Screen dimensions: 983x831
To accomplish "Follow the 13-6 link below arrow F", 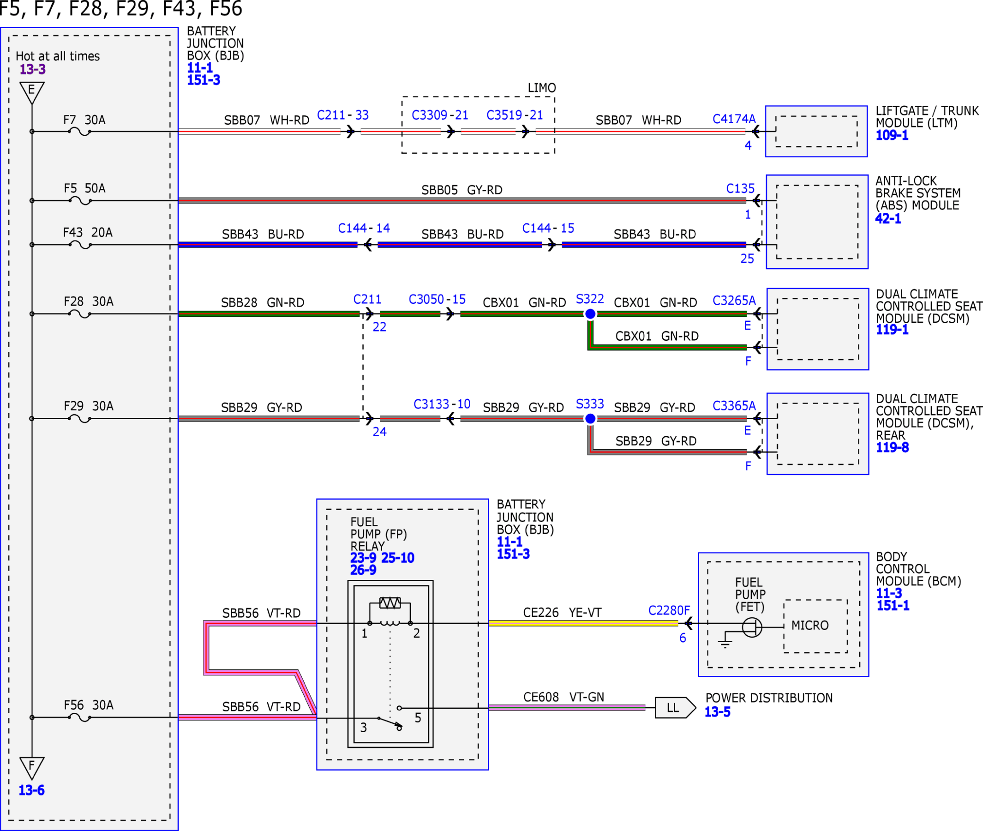I will pyautogui.click(x=31, y=790).
